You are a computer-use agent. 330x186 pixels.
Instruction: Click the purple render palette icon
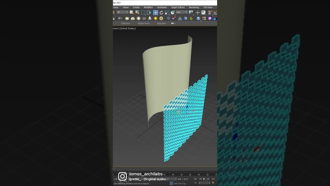210,19
